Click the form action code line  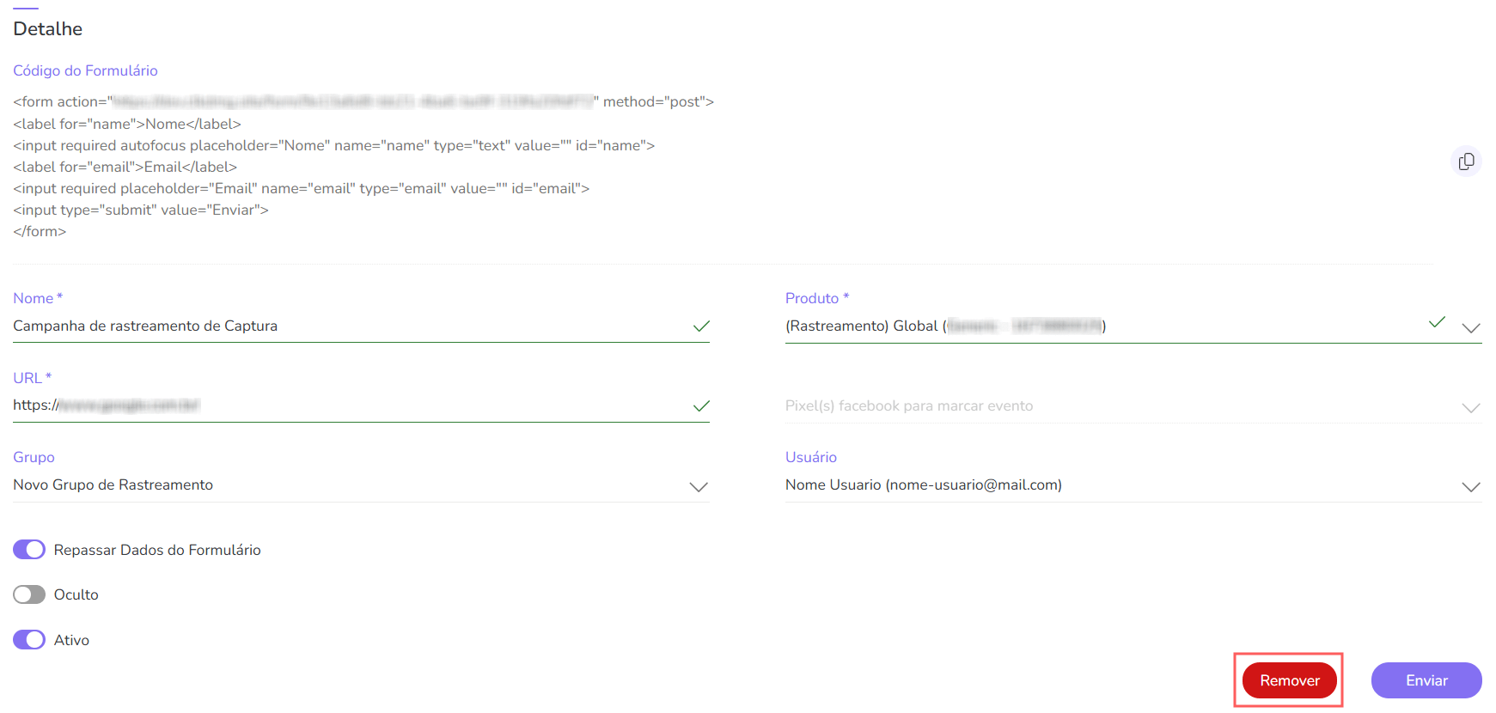[363, 102]
